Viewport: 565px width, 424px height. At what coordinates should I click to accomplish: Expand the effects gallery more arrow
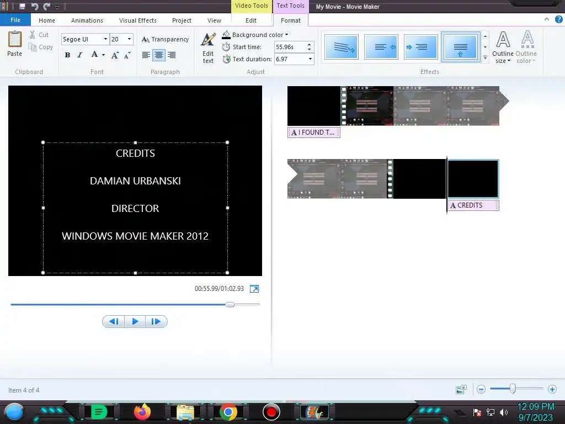point(486,57)
